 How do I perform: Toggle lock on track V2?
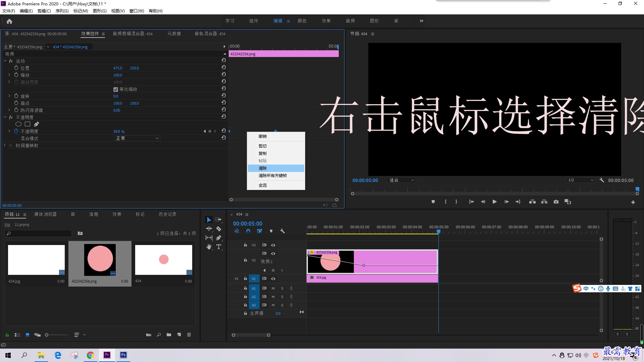coord(246,260)
